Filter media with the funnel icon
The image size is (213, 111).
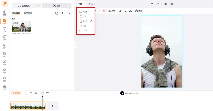[x=69, y=13]
